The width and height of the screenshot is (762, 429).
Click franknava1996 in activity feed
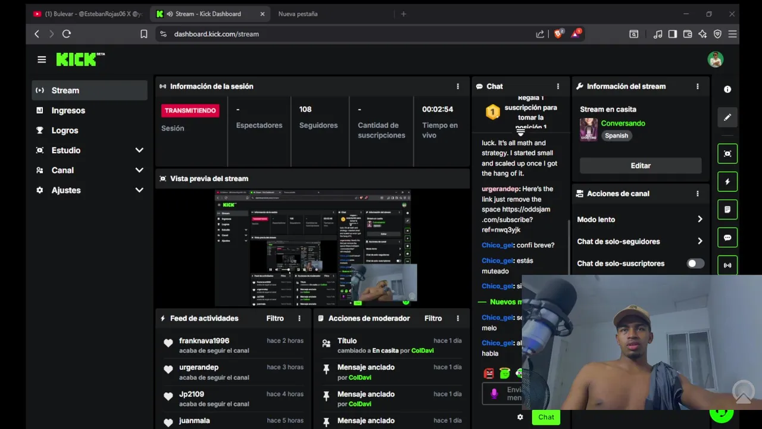coord(204,341)
